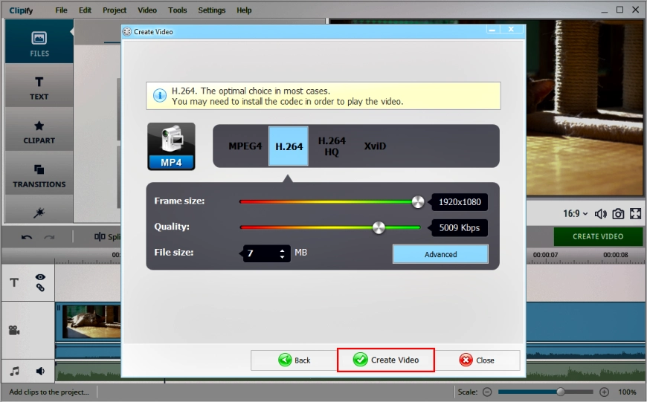Select the H.264 HQ codec
This screenshot has height=402, width=647.
pos(332,146)
